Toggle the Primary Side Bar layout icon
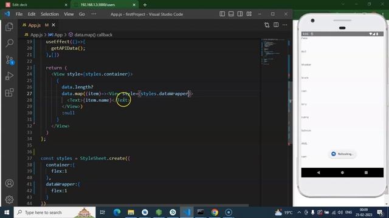The image size is (389, 218). [x=222, y=14]
